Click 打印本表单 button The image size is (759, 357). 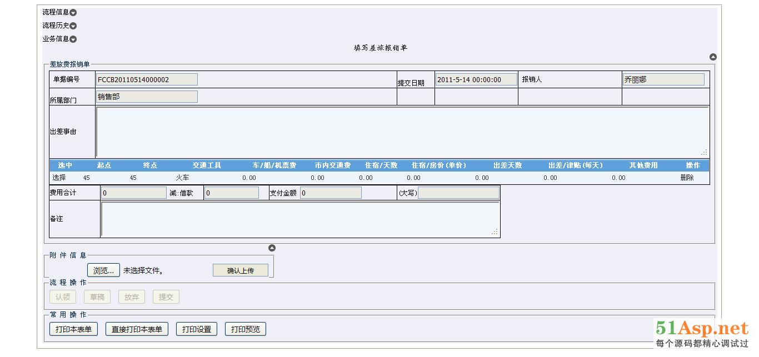73,329
